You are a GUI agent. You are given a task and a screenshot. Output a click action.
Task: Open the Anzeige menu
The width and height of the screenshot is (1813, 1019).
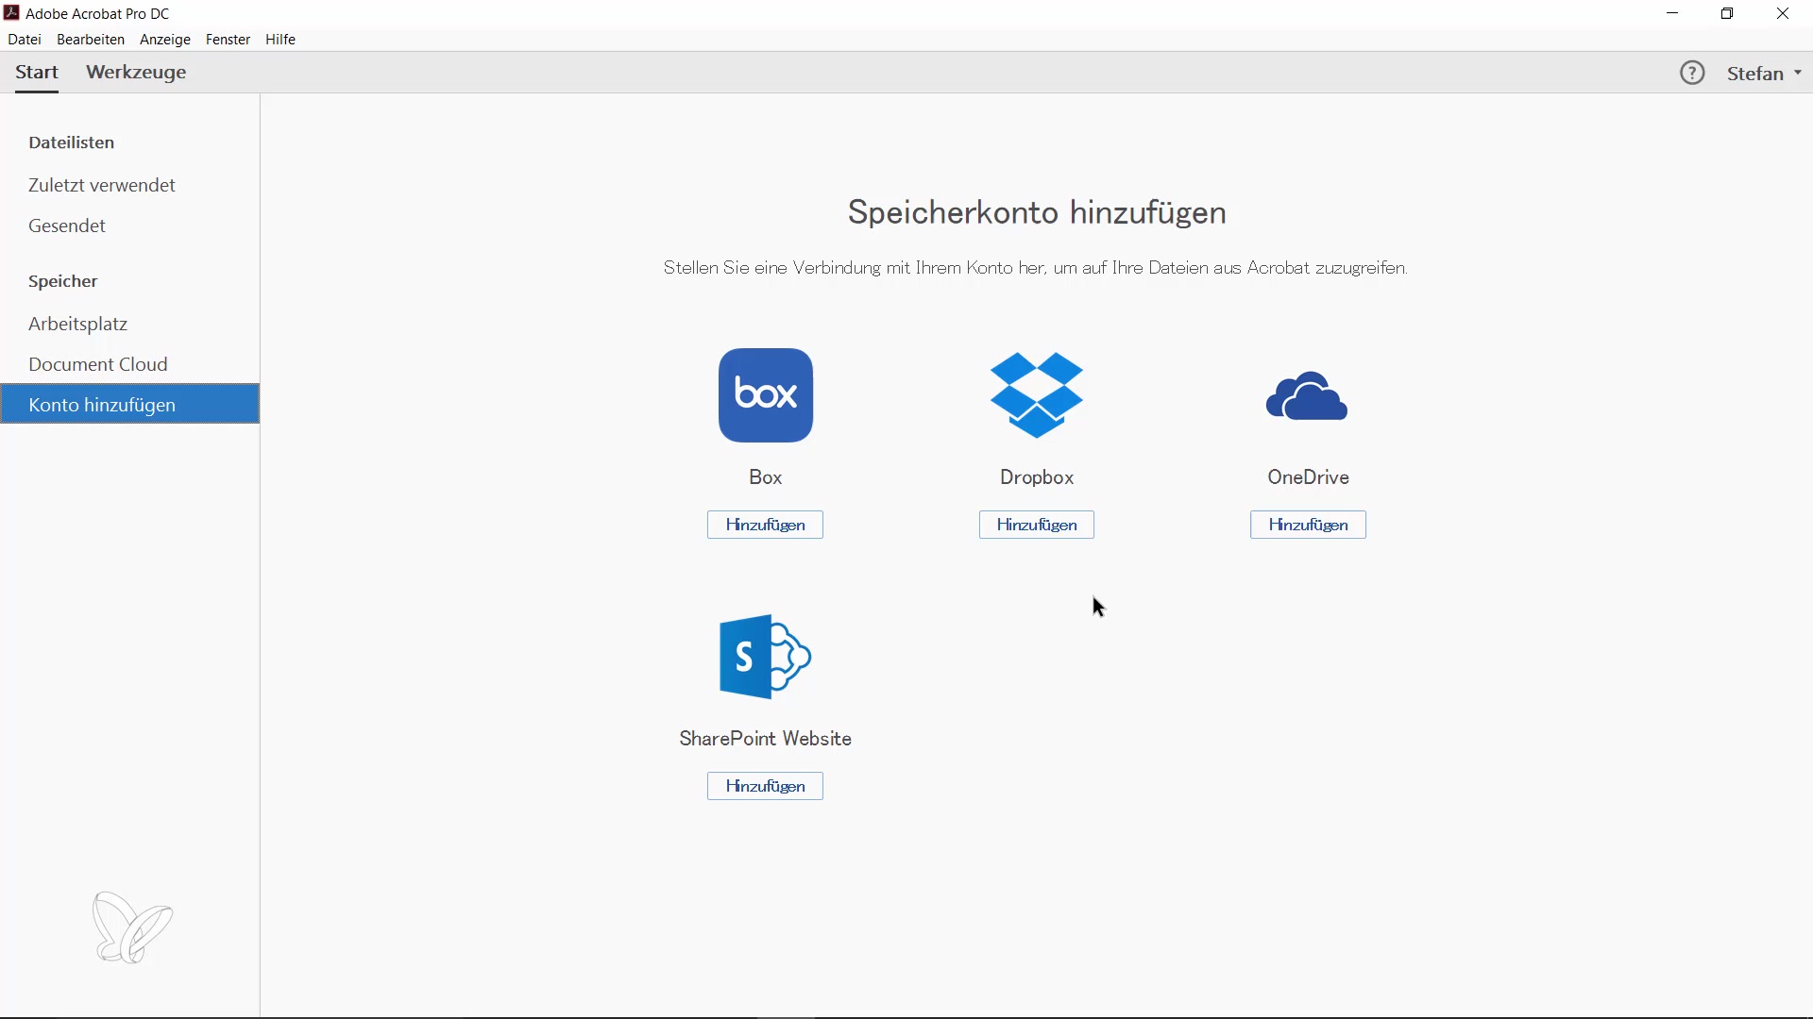pyautogui.click(x=165, y=40)
